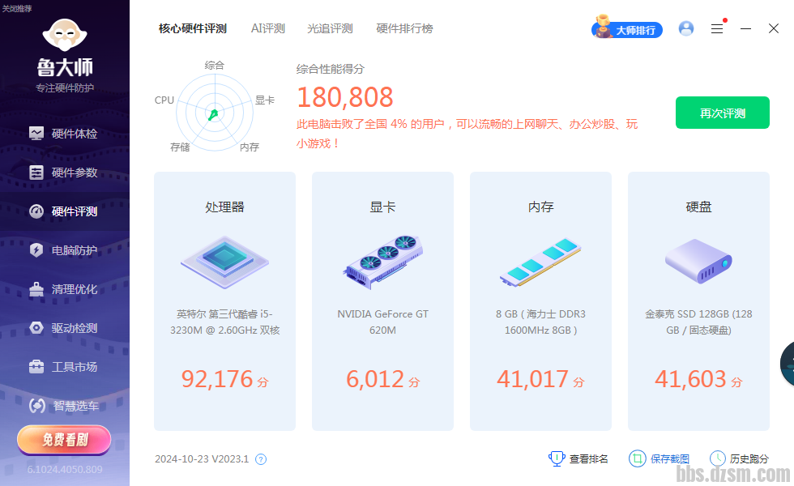Open 工具市场 toolbox sidebar item
The image size is (794, 486).
click(65, 367)
